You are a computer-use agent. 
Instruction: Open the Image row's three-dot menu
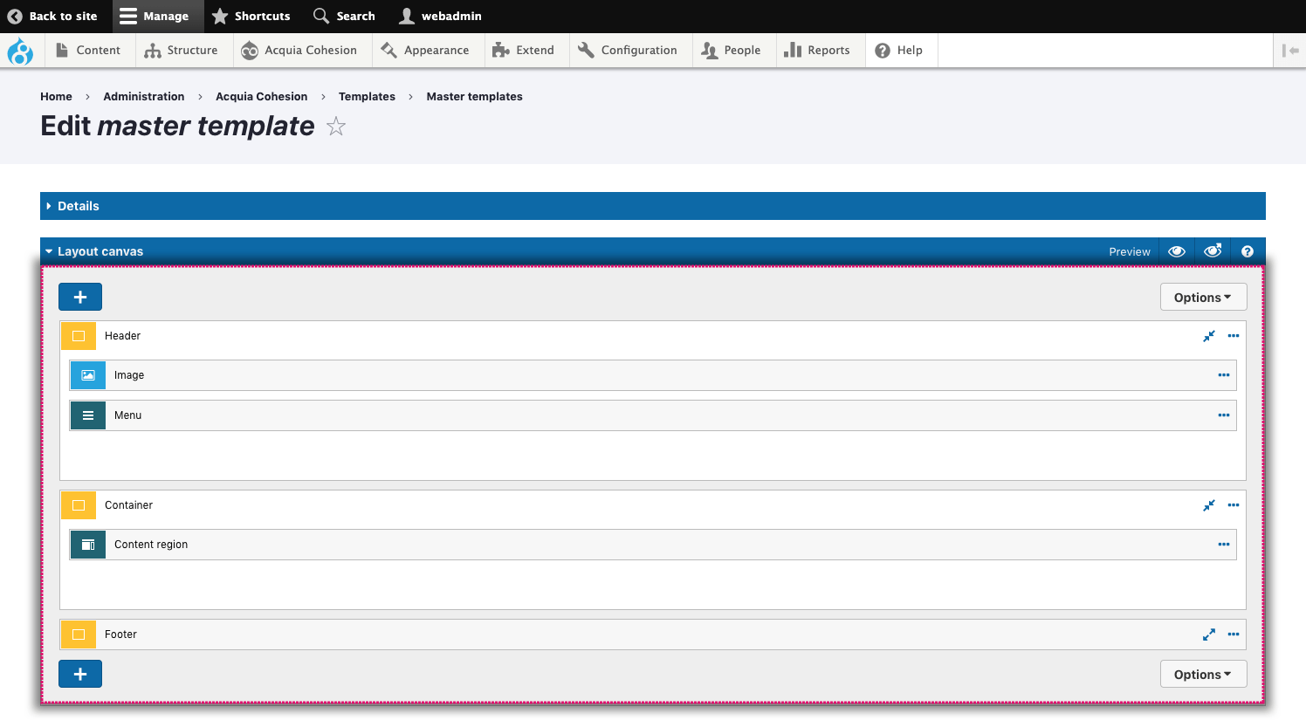click(1223, 375)
